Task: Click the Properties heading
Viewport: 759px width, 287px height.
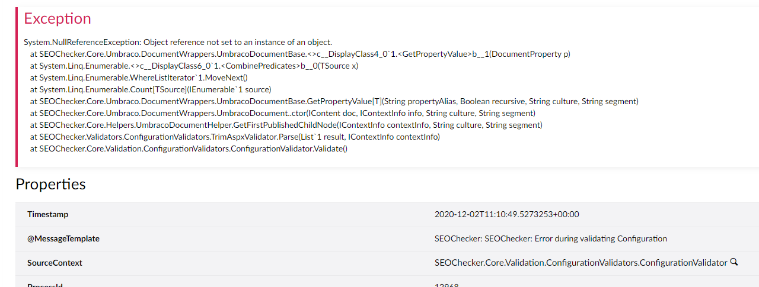Action: point(50,184)
